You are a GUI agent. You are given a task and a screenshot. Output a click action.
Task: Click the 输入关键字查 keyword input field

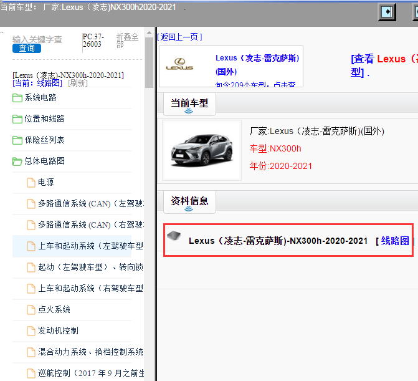point(37,39)
